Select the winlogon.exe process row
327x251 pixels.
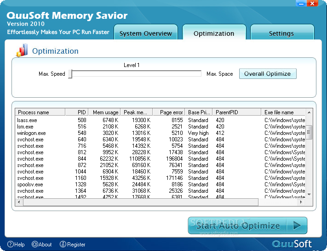[x=31, y=133]
